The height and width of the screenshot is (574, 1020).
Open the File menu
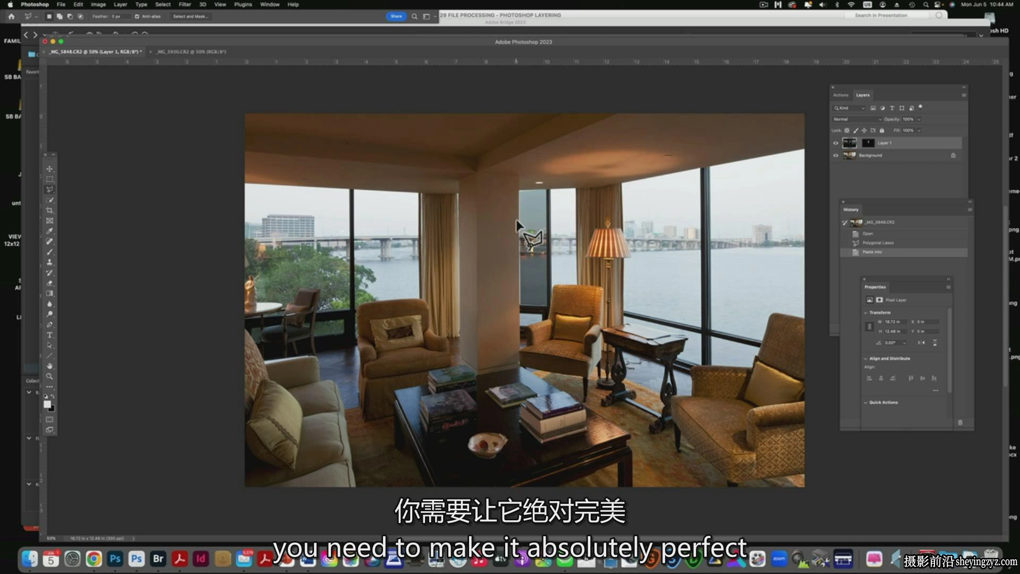click(x=61, y=4)
